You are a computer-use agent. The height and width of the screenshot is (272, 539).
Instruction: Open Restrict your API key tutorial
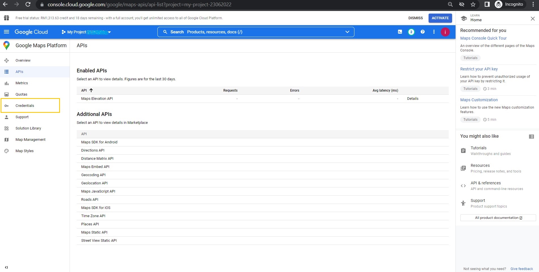479,69
